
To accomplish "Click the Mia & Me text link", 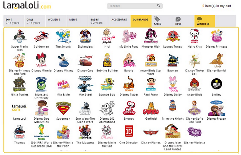I will tap(63, 94).
